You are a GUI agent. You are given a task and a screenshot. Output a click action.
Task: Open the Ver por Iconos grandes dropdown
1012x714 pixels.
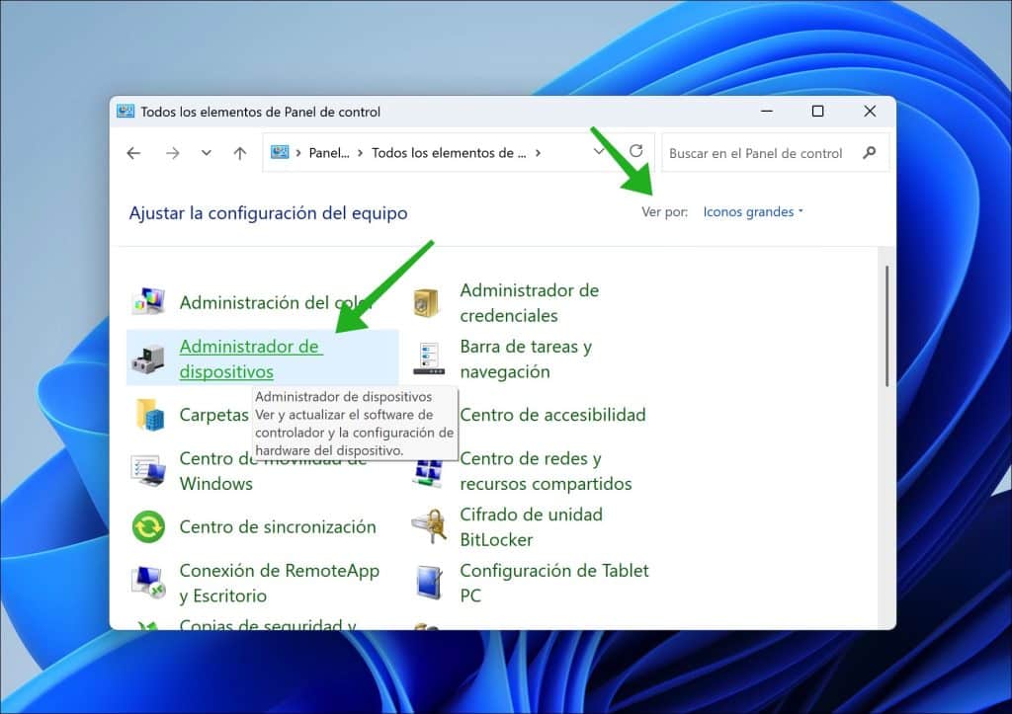click(752, 212)
